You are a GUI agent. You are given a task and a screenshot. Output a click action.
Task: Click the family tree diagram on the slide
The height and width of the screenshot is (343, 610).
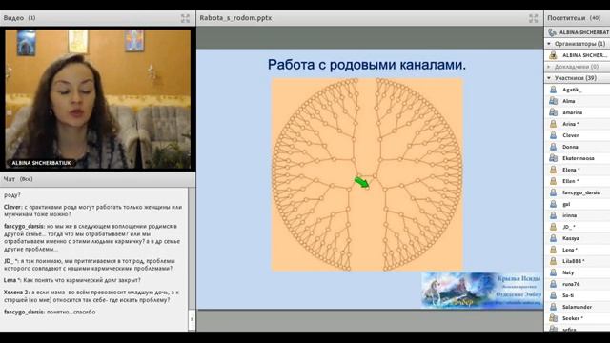click(x=367, y=174)
